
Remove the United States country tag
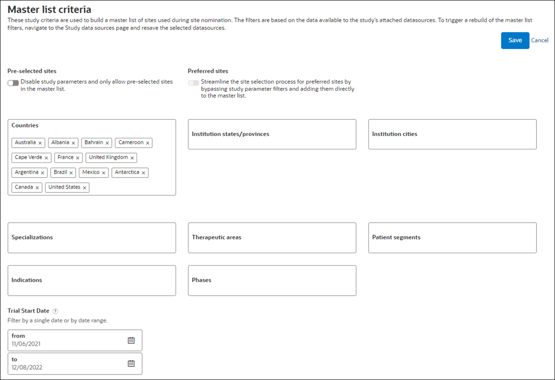click(84, 188)
